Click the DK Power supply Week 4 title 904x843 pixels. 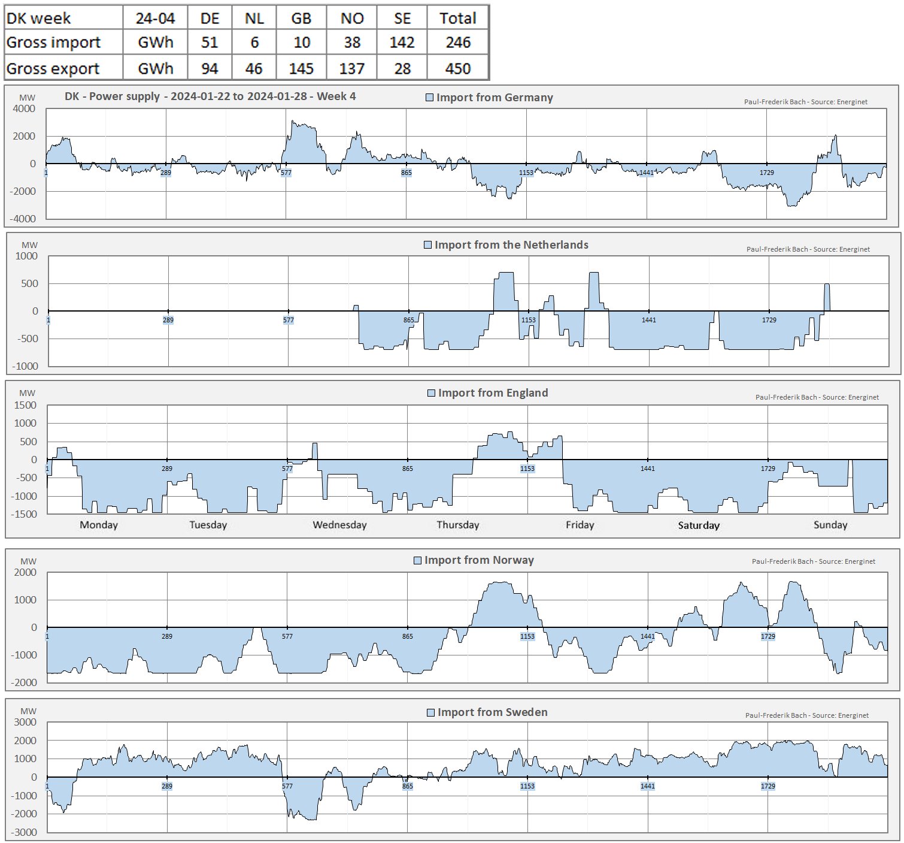coord(210,96)
